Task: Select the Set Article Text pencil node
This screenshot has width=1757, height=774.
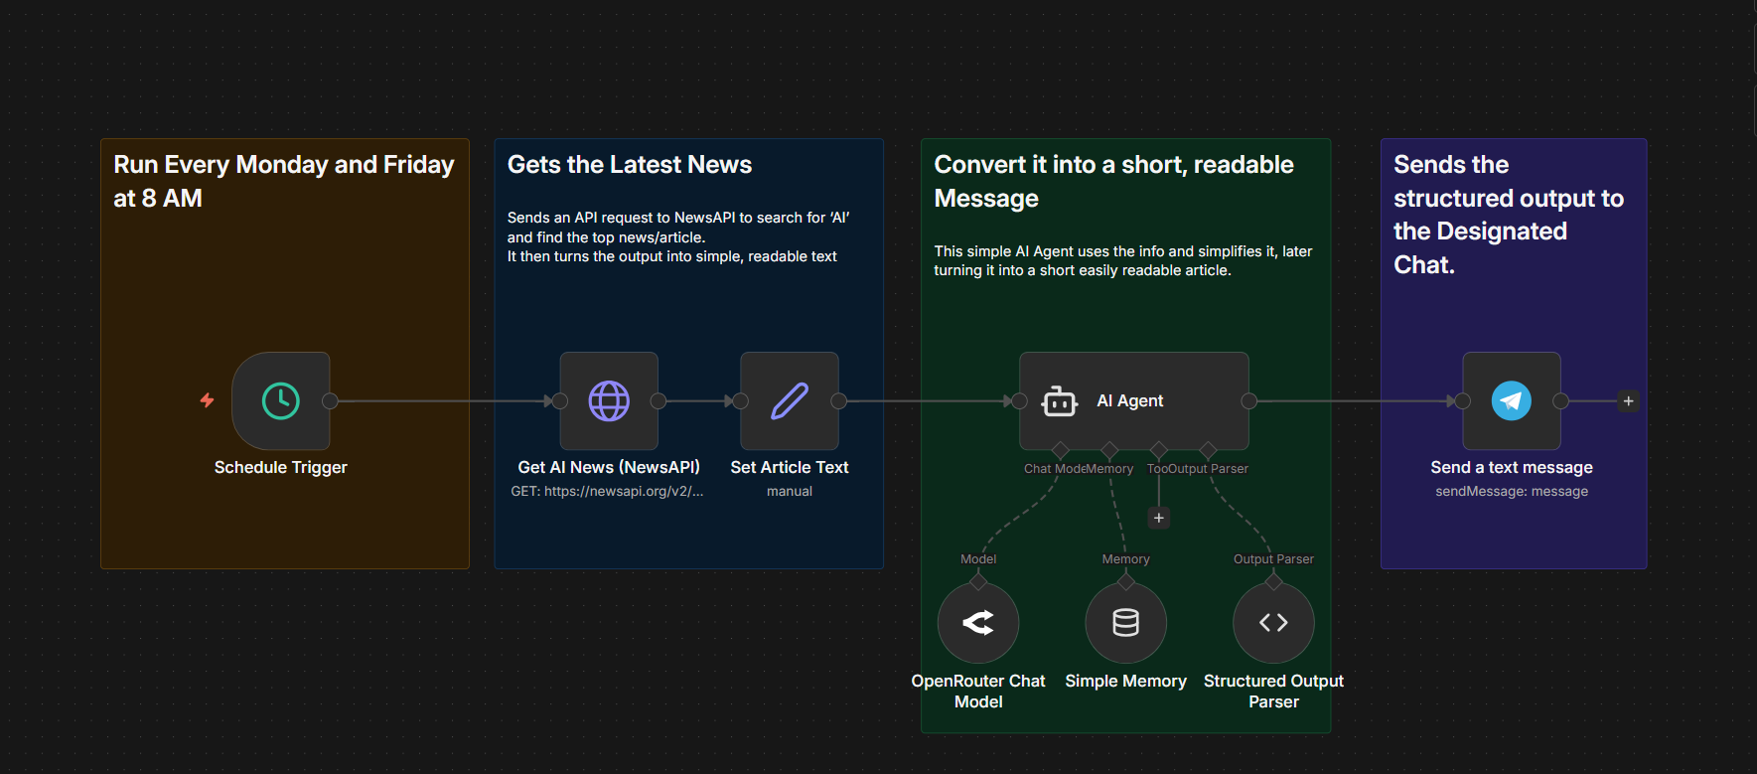Action: pyautogui.click(x=790, y=401)
